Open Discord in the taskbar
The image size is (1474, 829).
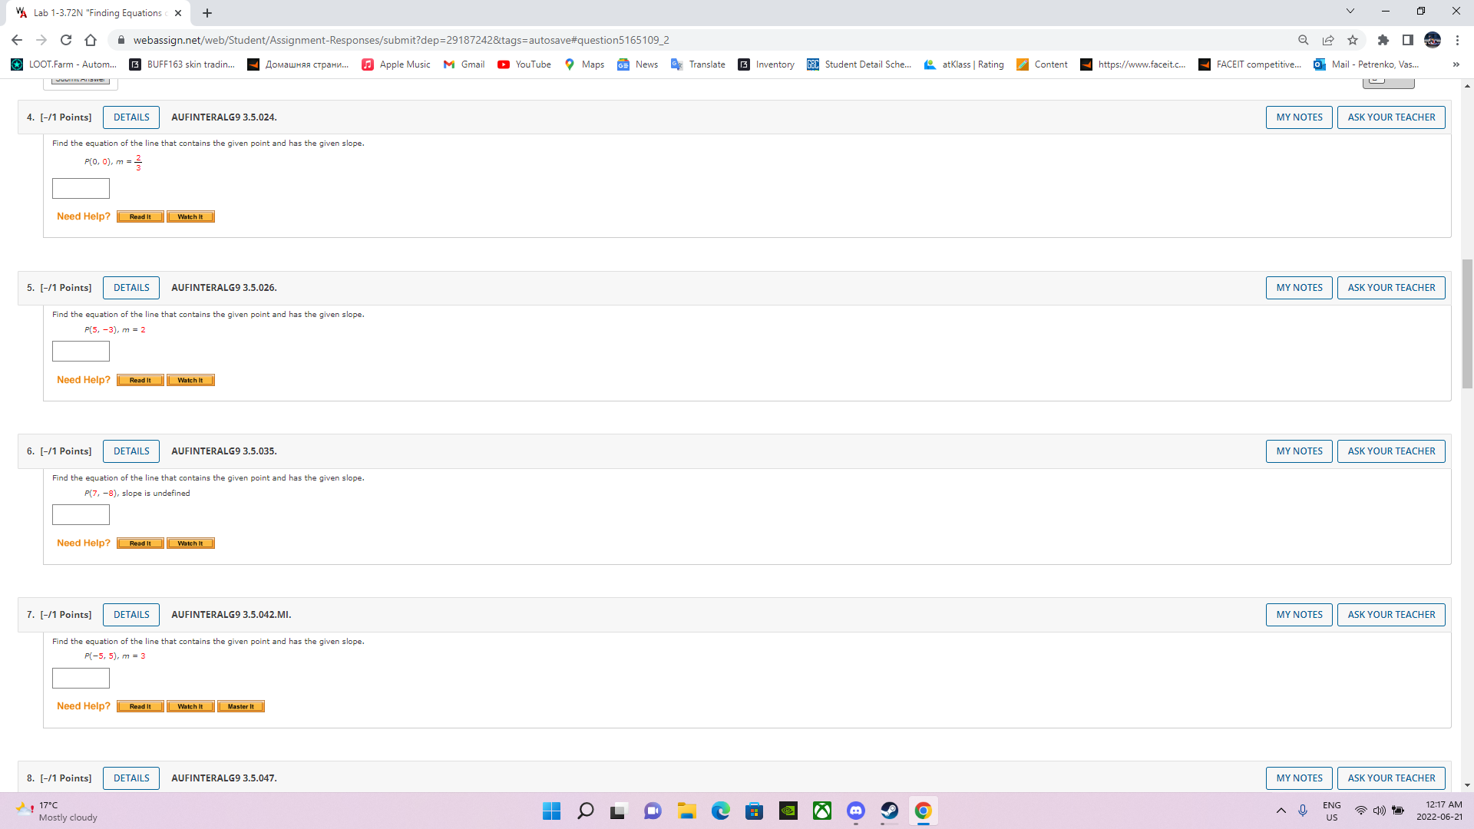click(855, 811)
